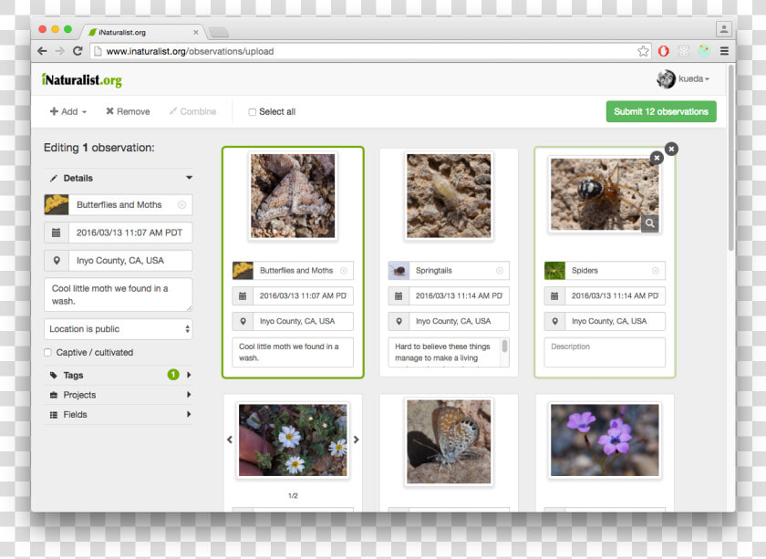Click the extension icon beside Opera icon
Image resolution: width=766 pixels, height=559 pixels.
point(684,51)
